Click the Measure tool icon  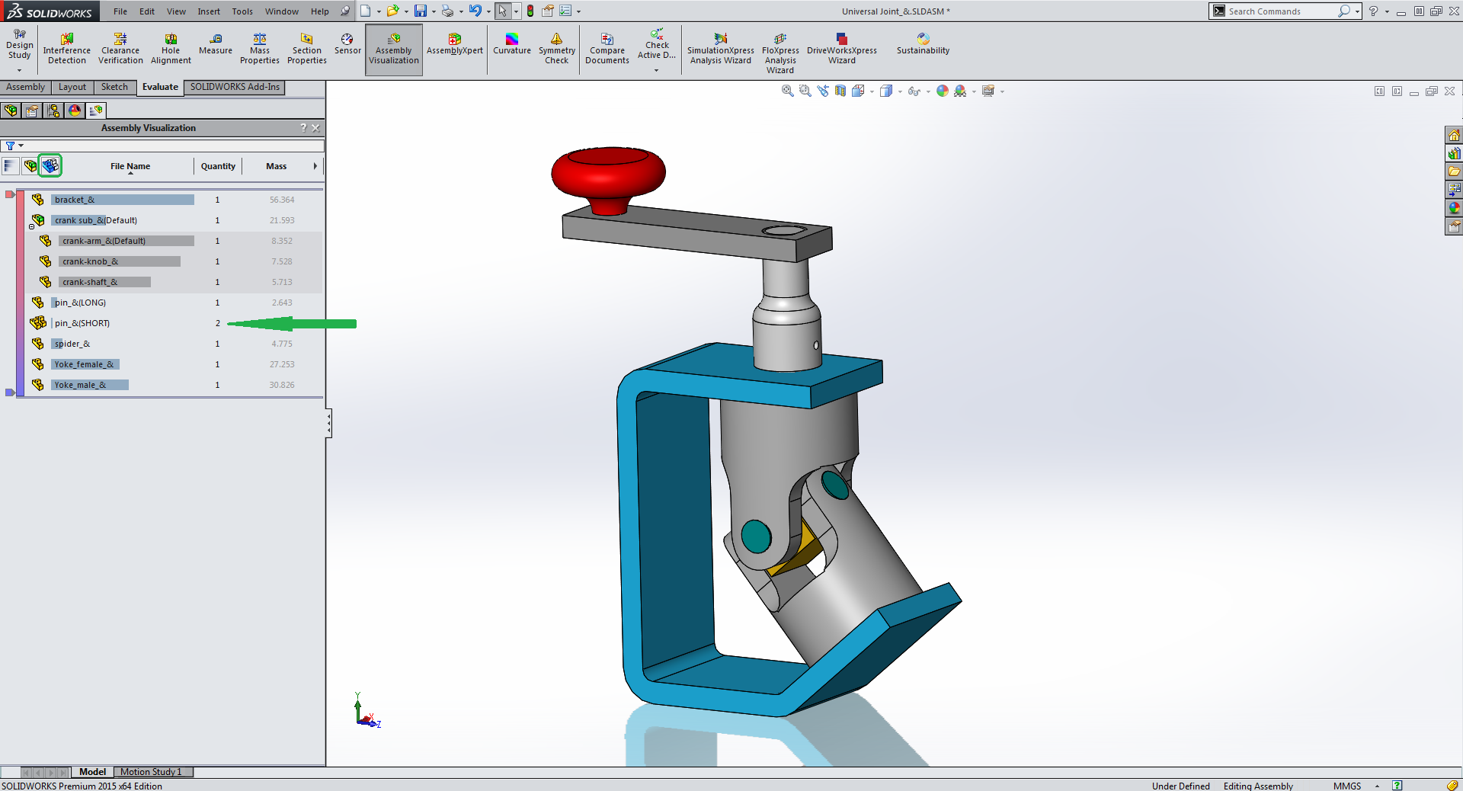coord(215,44)
